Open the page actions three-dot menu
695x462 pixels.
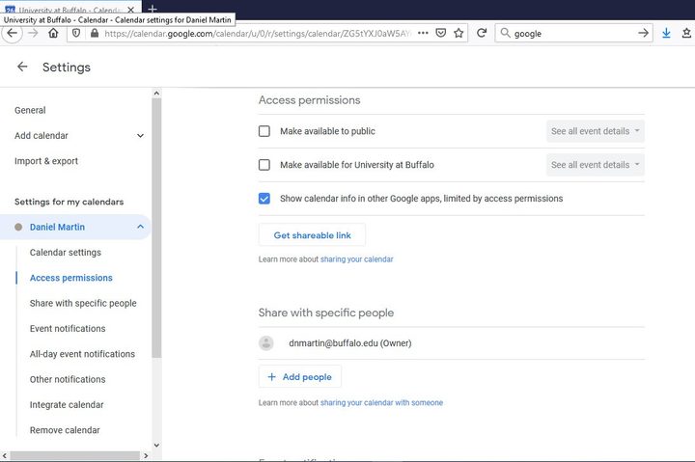pyautogui.click(x=424, y=33)
